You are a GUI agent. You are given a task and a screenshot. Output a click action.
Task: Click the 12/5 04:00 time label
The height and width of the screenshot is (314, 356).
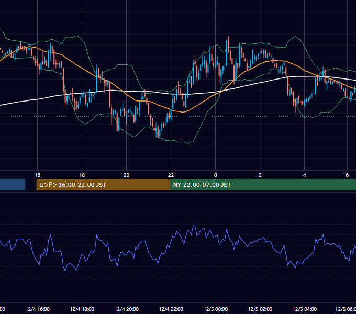(x=305, y=309)
